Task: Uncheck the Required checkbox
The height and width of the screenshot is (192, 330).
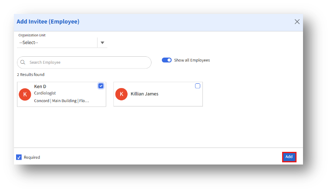Action: pos(19,157)
